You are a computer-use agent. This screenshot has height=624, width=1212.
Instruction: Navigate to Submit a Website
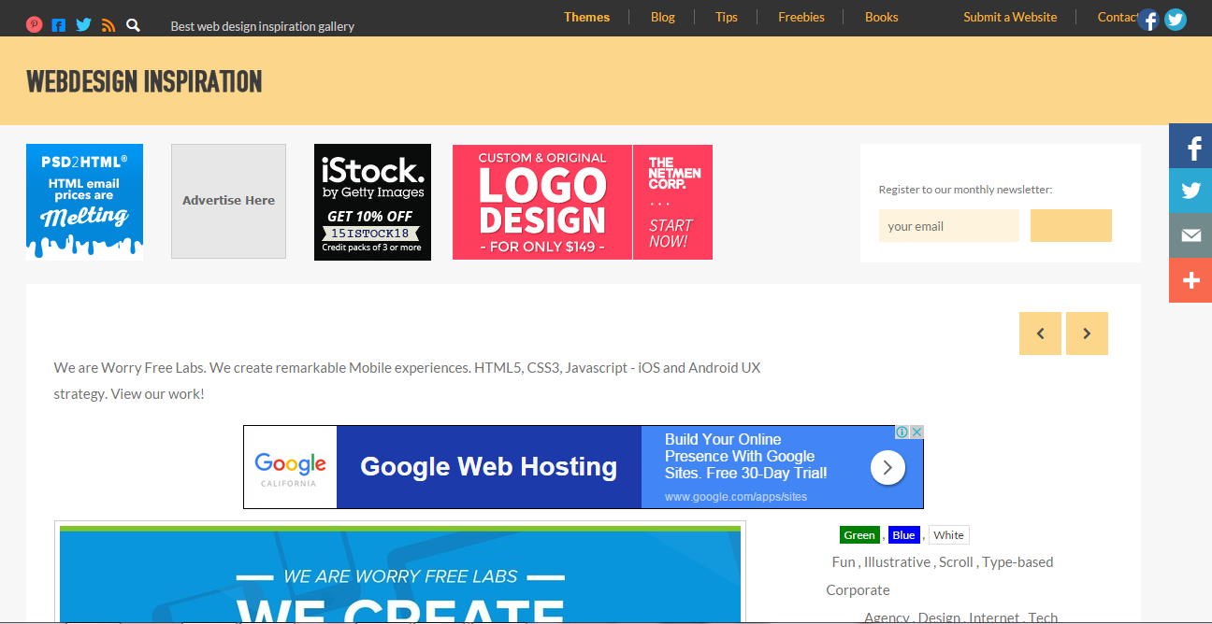pyautogui.click(x=1010, y=17)
